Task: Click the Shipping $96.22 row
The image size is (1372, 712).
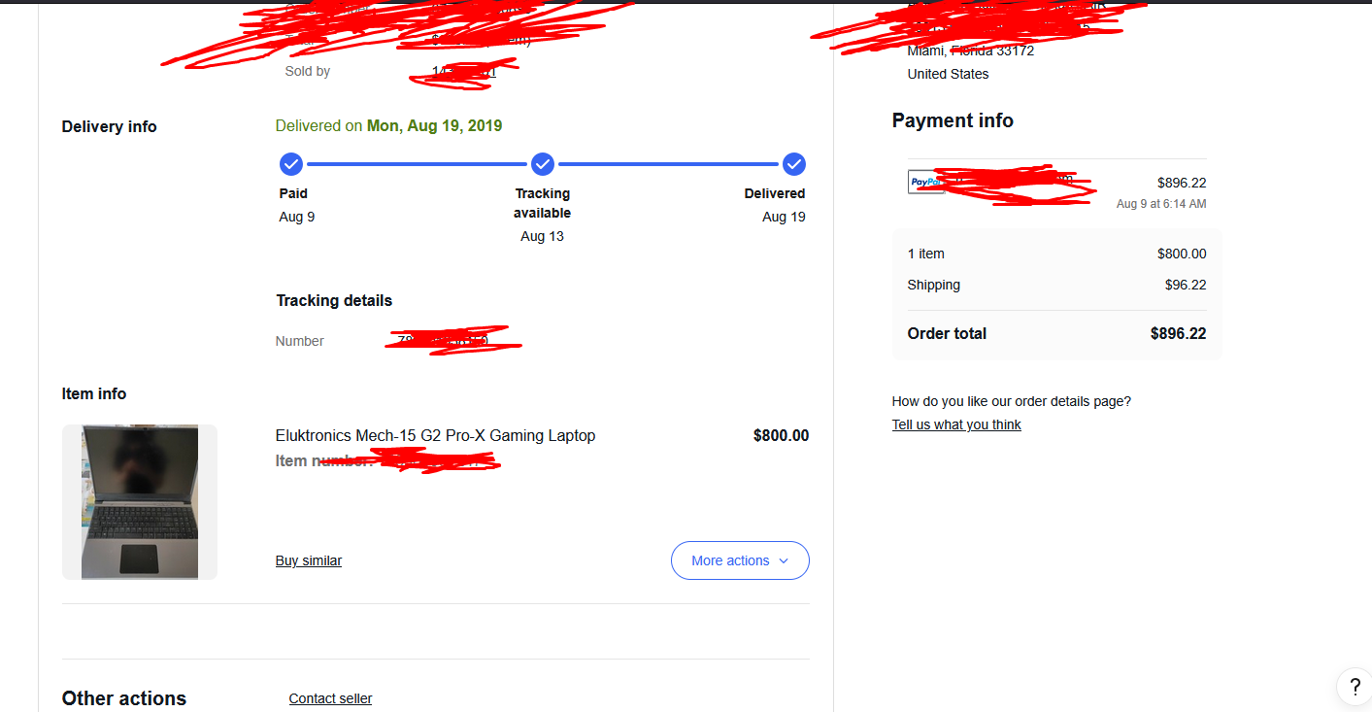Action: [x=1056, y=285]
